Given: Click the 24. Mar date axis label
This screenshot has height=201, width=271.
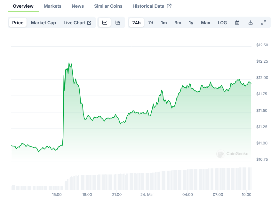Looking at the screenshot, I should pyautogui.click(x=147, y=195).
